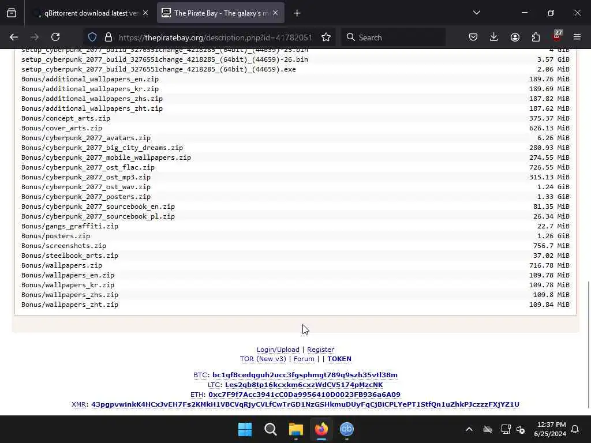
Task: Open a new tab
Action: point(297,13)
